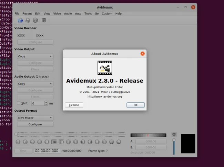Click the vertical volume slider handle

coord(174,140)
